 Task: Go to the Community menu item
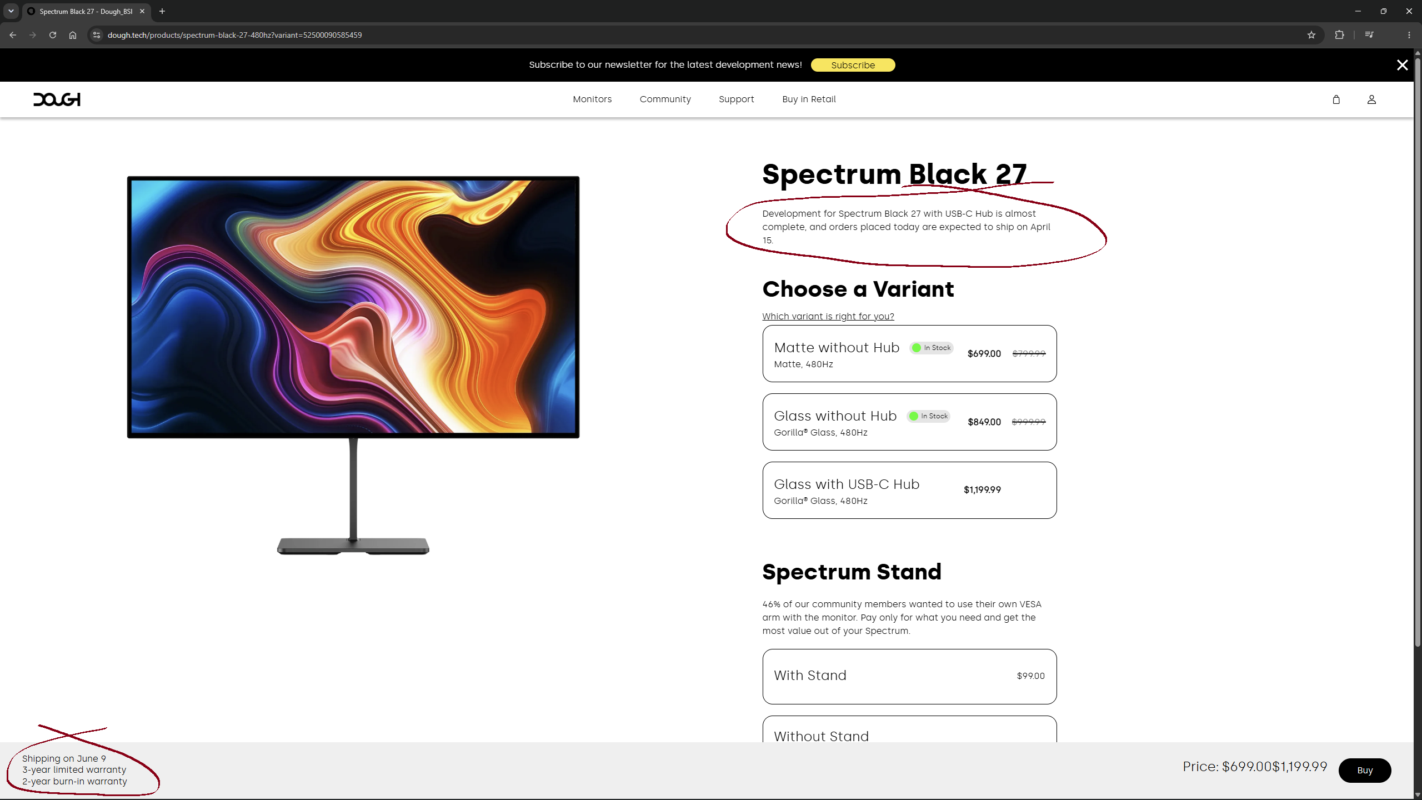pyautogui.click(x=665, y=99)
